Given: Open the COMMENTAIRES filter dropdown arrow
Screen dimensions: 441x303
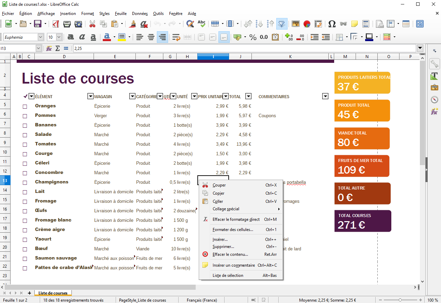Looking at the screenshot, I should point(325,96).
